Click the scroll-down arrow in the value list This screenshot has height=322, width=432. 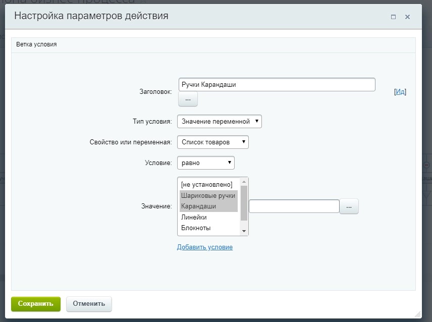coord(244,232)
